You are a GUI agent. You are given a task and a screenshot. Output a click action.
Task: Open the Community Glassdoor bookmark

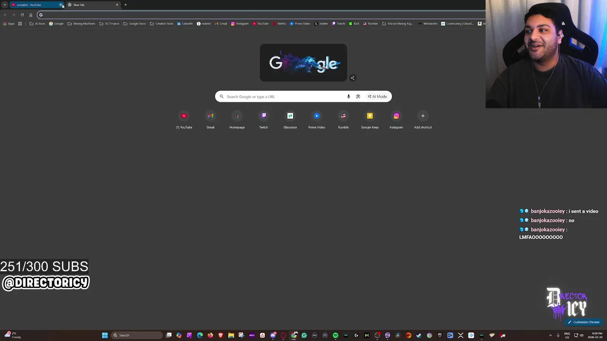(x=457, y=24)
